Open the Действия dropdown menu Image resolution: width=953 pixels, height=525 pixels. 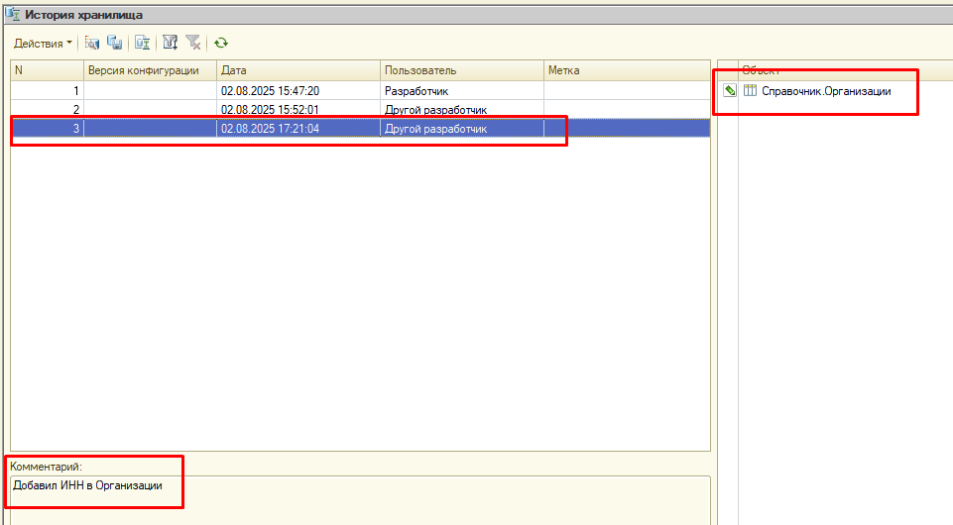[43, 44]
